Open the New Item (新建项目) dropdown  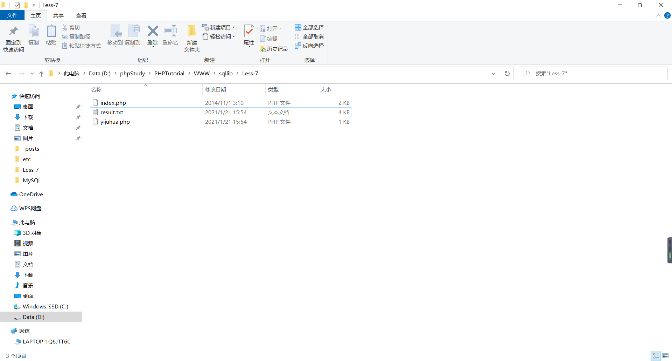point(219,27)
